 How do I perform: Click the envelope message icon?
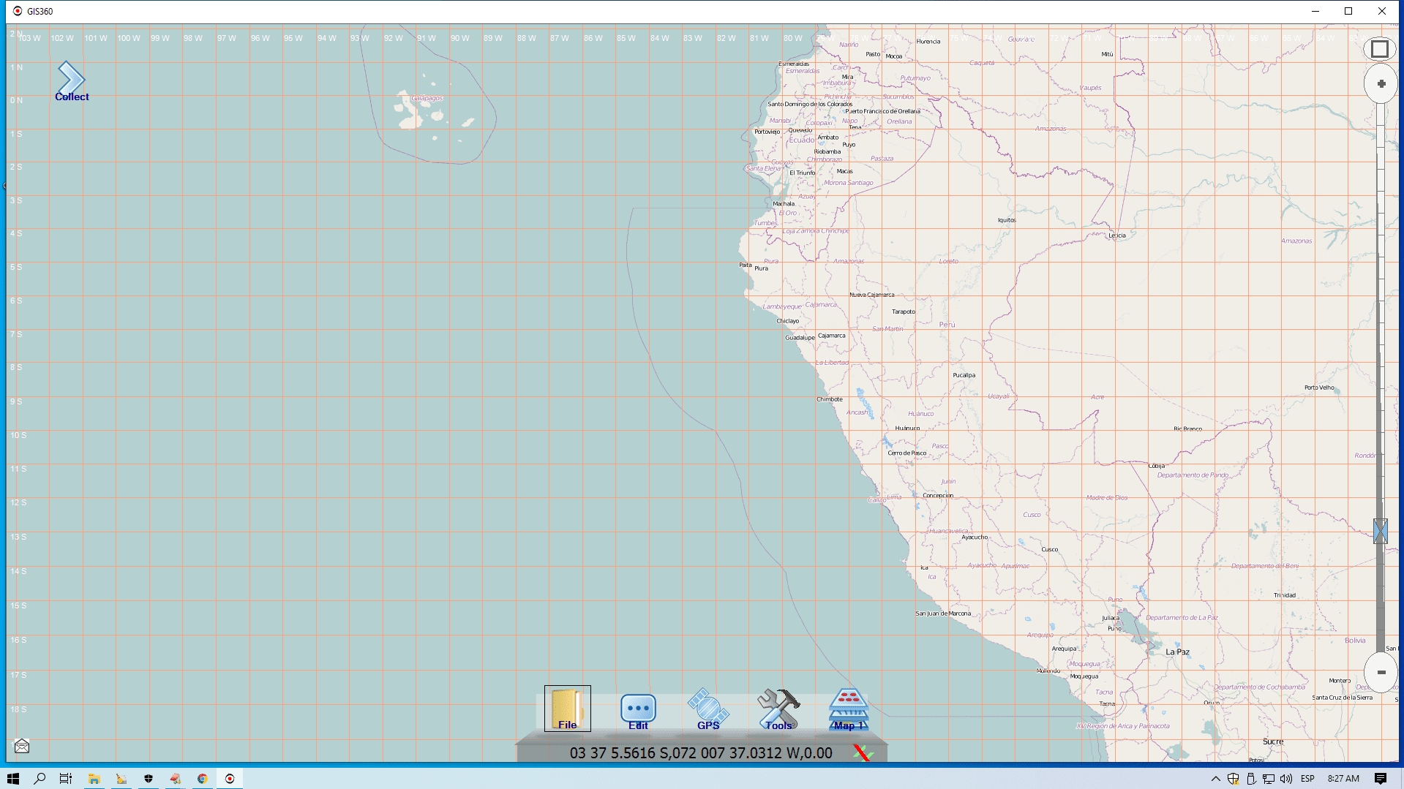click(22, 746)
